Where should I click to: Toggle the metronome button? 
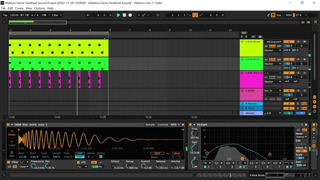[44, 15]
